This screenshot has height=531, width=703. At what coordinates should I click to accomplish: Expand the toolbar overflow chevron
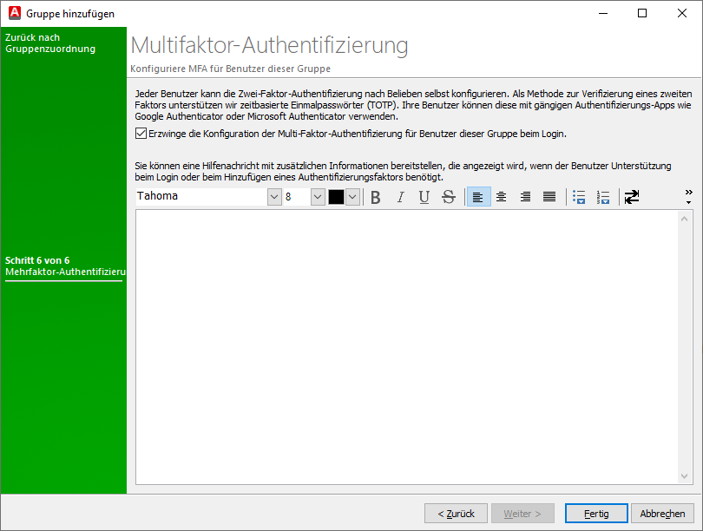[x=688, y=193]
